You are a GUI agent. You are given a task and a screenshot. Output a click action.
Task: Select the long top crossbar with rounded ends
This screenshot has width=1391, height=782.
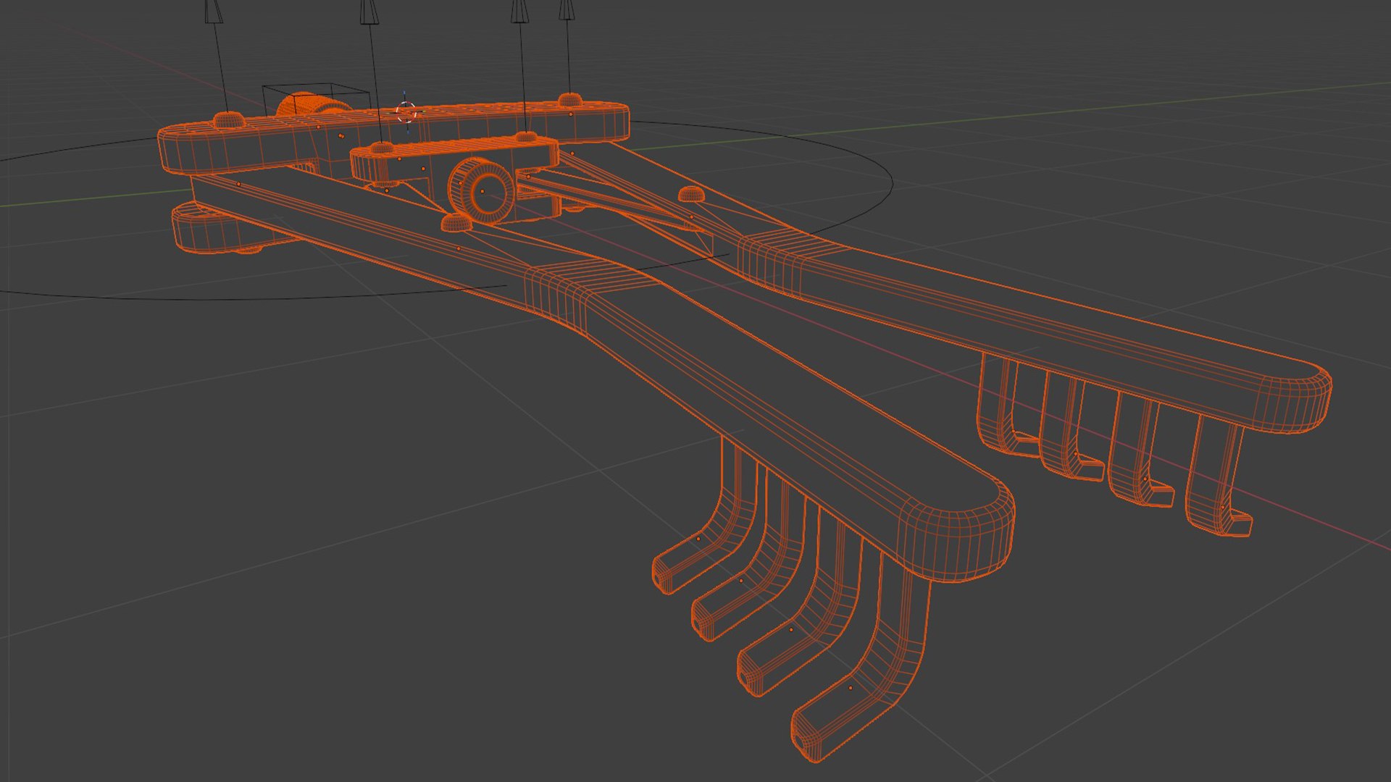click(x=393, y=136)
